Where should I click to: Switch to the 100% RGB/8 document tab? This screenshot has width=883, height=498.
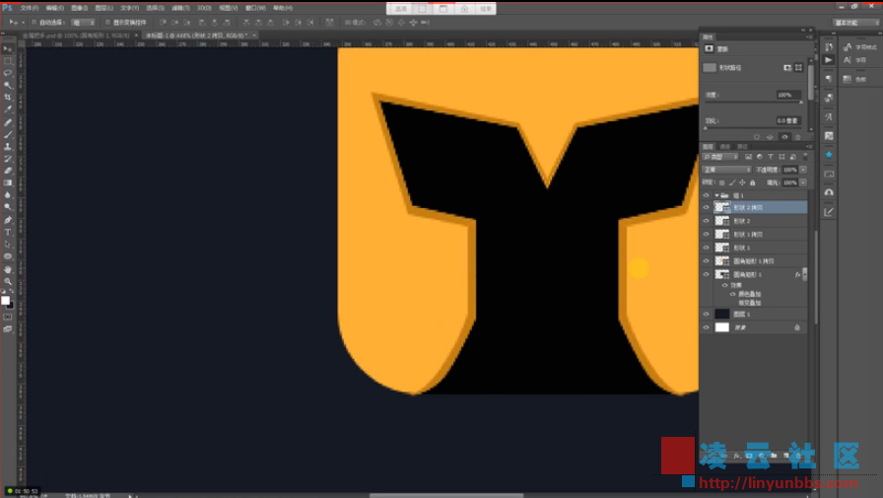(x=76, y=35)
